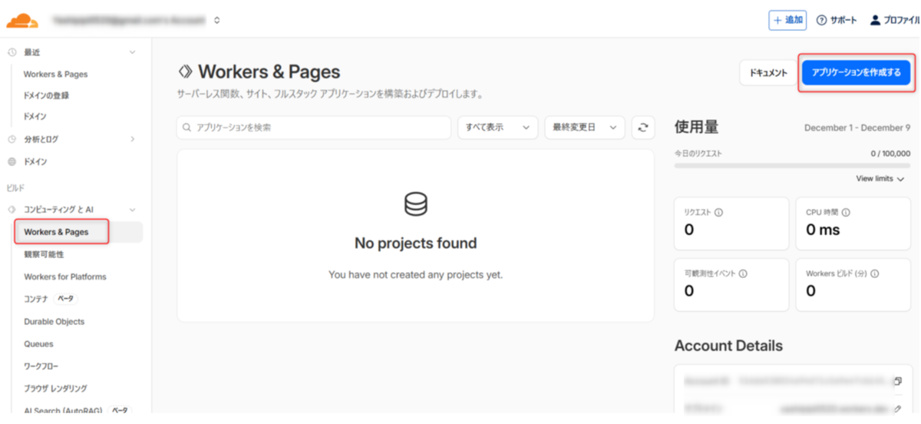Click the 0 / 100,000 usage value
Screen dimensions: 921x424
[x=890, y=154]
